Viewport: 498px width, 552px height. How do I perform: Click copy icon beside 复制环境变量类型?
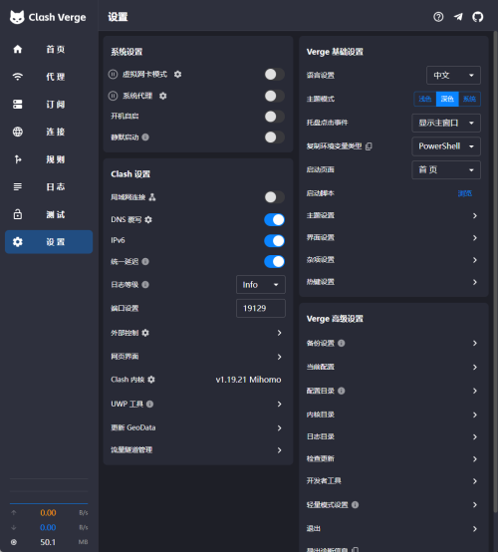[369, 146]
